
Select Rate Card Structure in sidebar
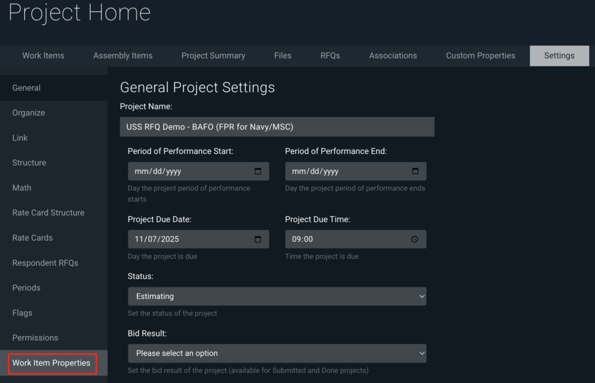[x=48, y=213]
